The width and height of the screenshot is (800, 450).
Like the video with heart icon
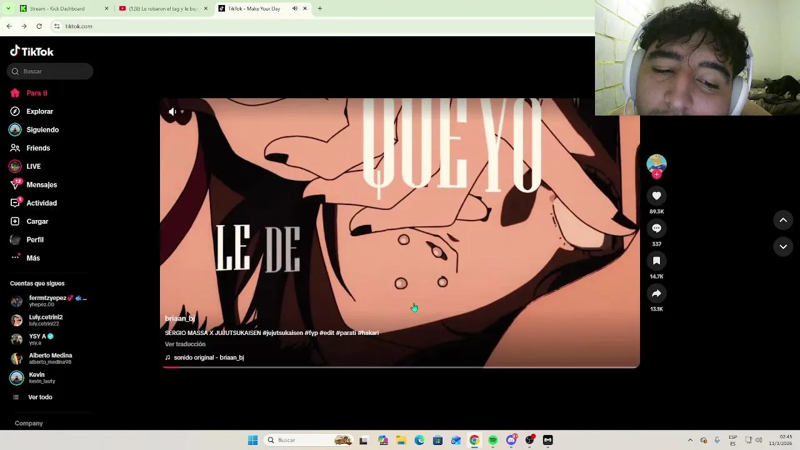(x=656, y=196)
